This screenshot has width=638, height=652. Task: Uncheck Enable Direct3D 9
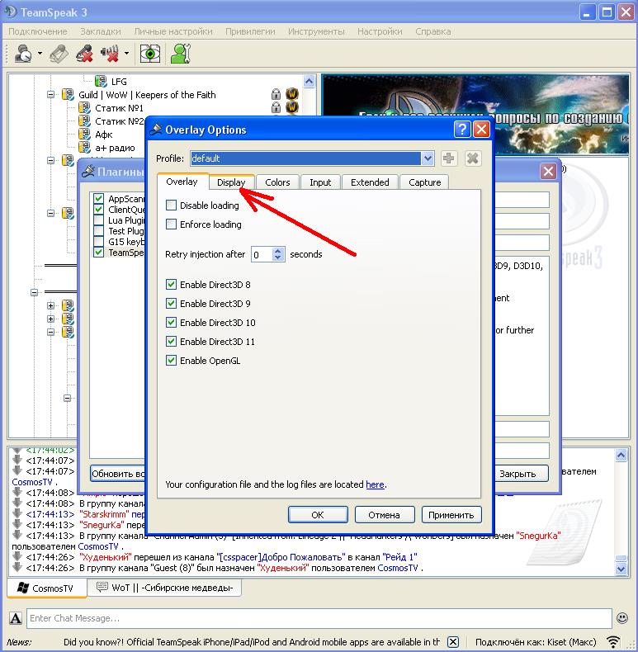[x=171, y=303]
